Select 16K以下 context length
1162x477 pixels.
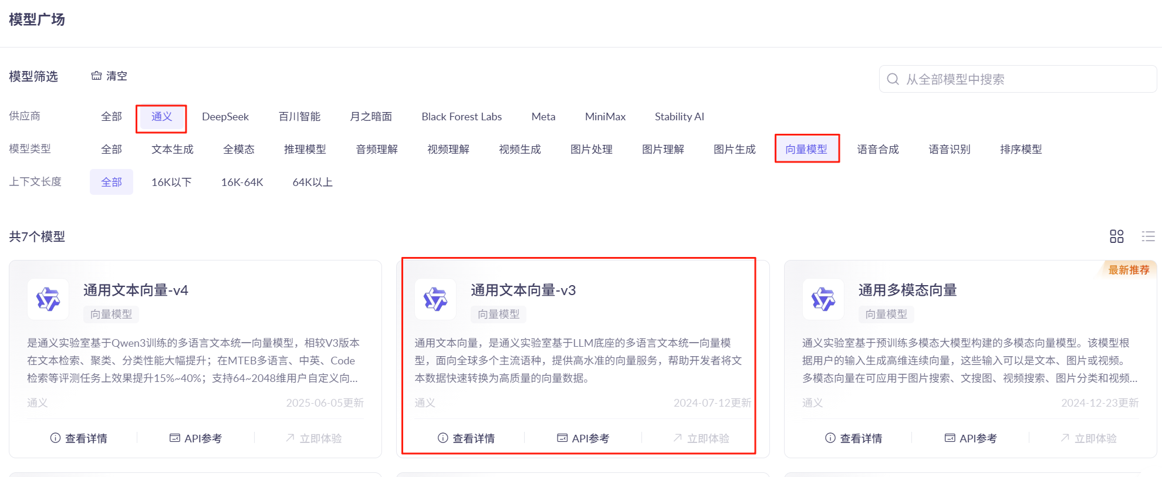171,182
